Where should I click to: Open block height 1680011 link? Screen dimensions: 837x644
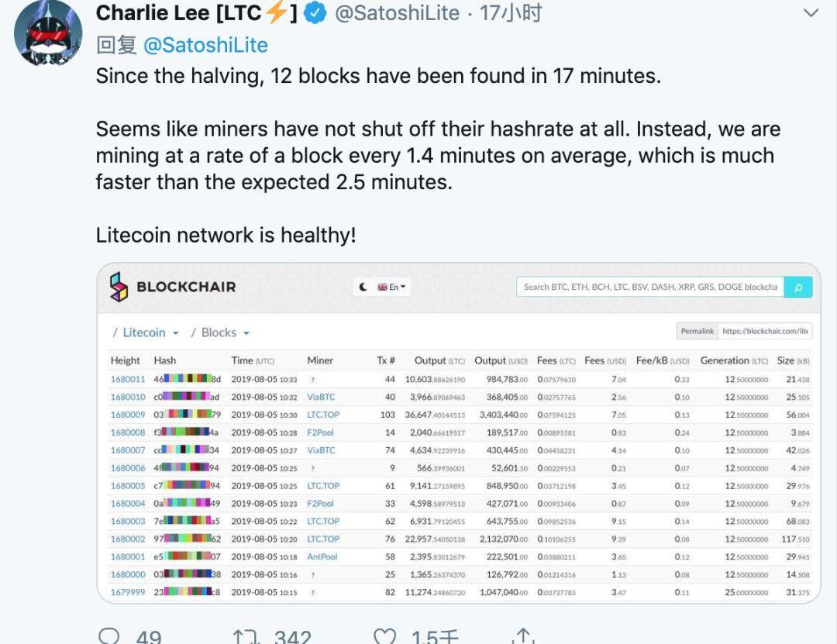pos(128,379)
